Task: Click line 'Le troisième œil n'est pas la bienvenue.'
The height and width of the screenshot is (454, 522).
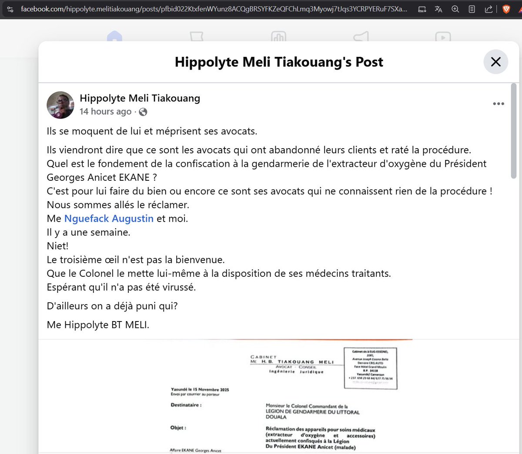Action: click(136, 260)
